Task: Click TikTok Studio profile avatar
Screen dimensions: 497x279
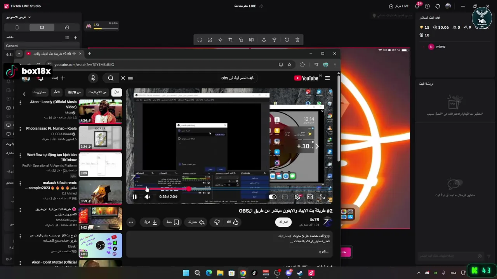Action: 448,6
